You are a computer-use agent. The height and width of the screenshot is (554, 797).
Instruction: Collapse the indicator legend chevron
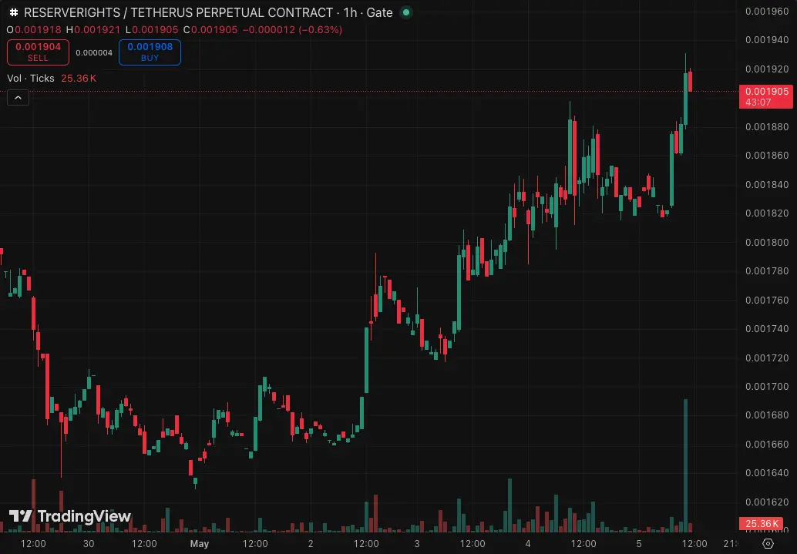pyautogui.click(x=18, y=98)
